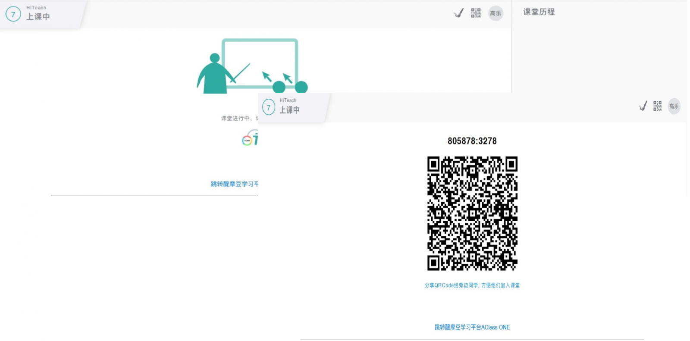Follow the 跳转醍摩豆学习平台AClass ONE link
Image resolution: width=690 pixels, height=341 pixels.
472,327
